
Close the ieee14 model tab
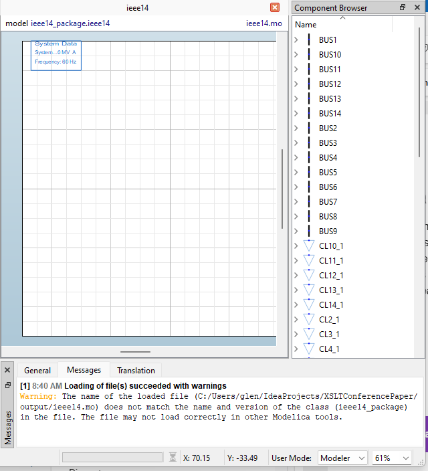click(x=274, y=7)
